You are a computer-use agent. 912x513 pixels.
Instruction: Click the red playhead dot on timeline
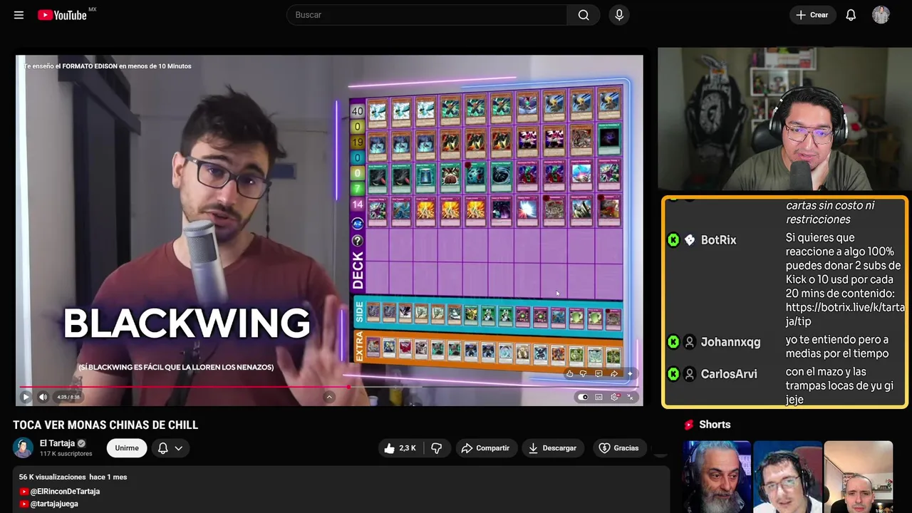coord(348,387)
